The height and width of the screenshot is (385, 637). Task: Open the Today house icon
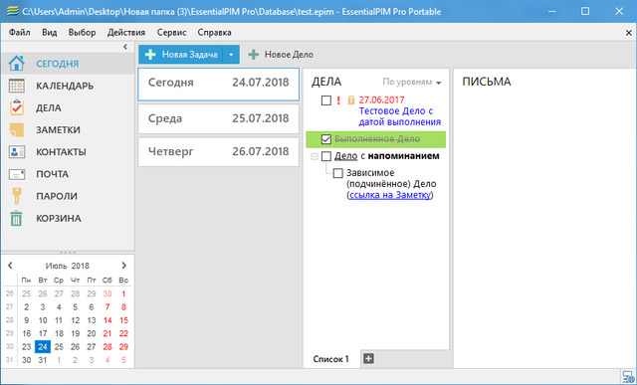pos(17,64)
